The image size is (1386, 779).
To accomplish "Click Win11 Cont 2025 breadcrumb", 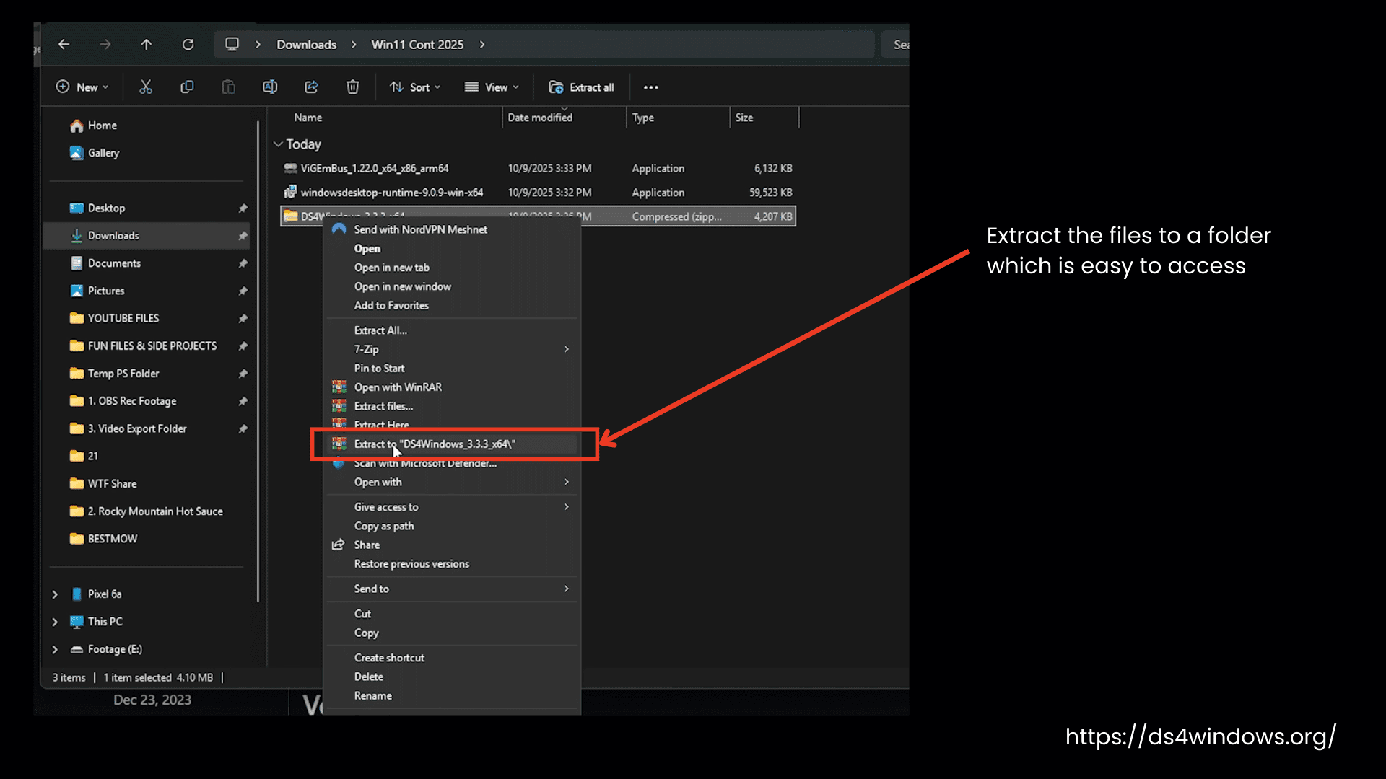I will [417, 45].
